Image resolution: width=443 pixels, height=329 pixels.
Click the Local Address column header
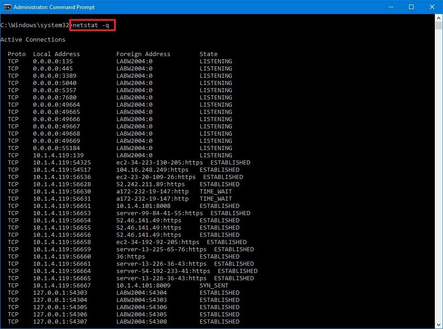coord(57,54)
